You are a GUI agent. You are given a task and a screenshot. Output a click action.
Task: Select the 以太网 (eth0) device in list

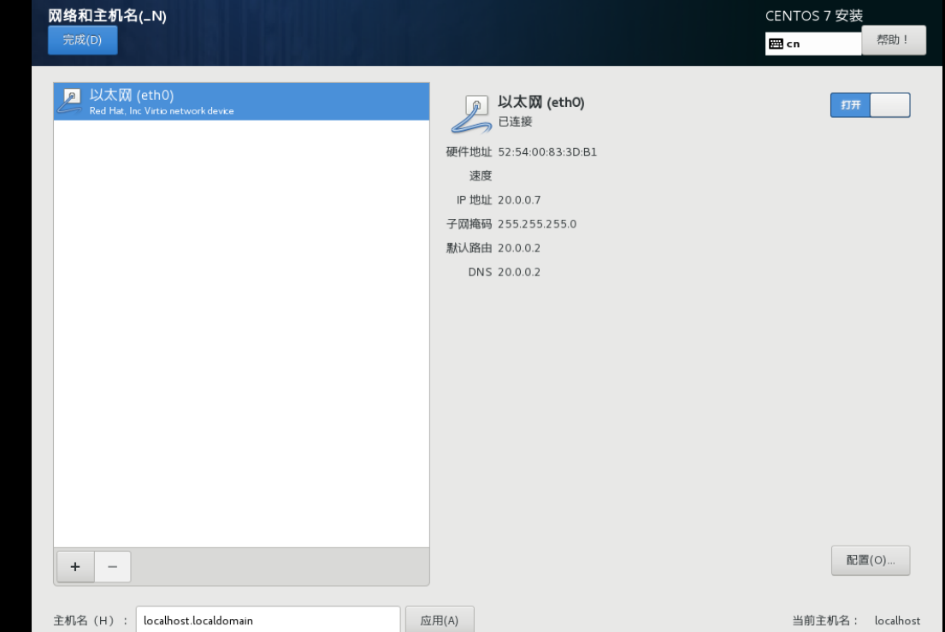pyautogui.click(x=242, y=102)
